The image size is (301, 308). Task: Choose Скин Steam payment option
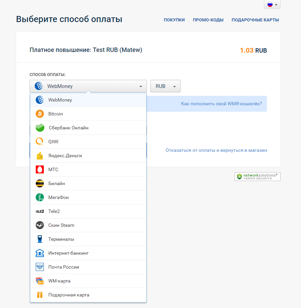(88, 225)
